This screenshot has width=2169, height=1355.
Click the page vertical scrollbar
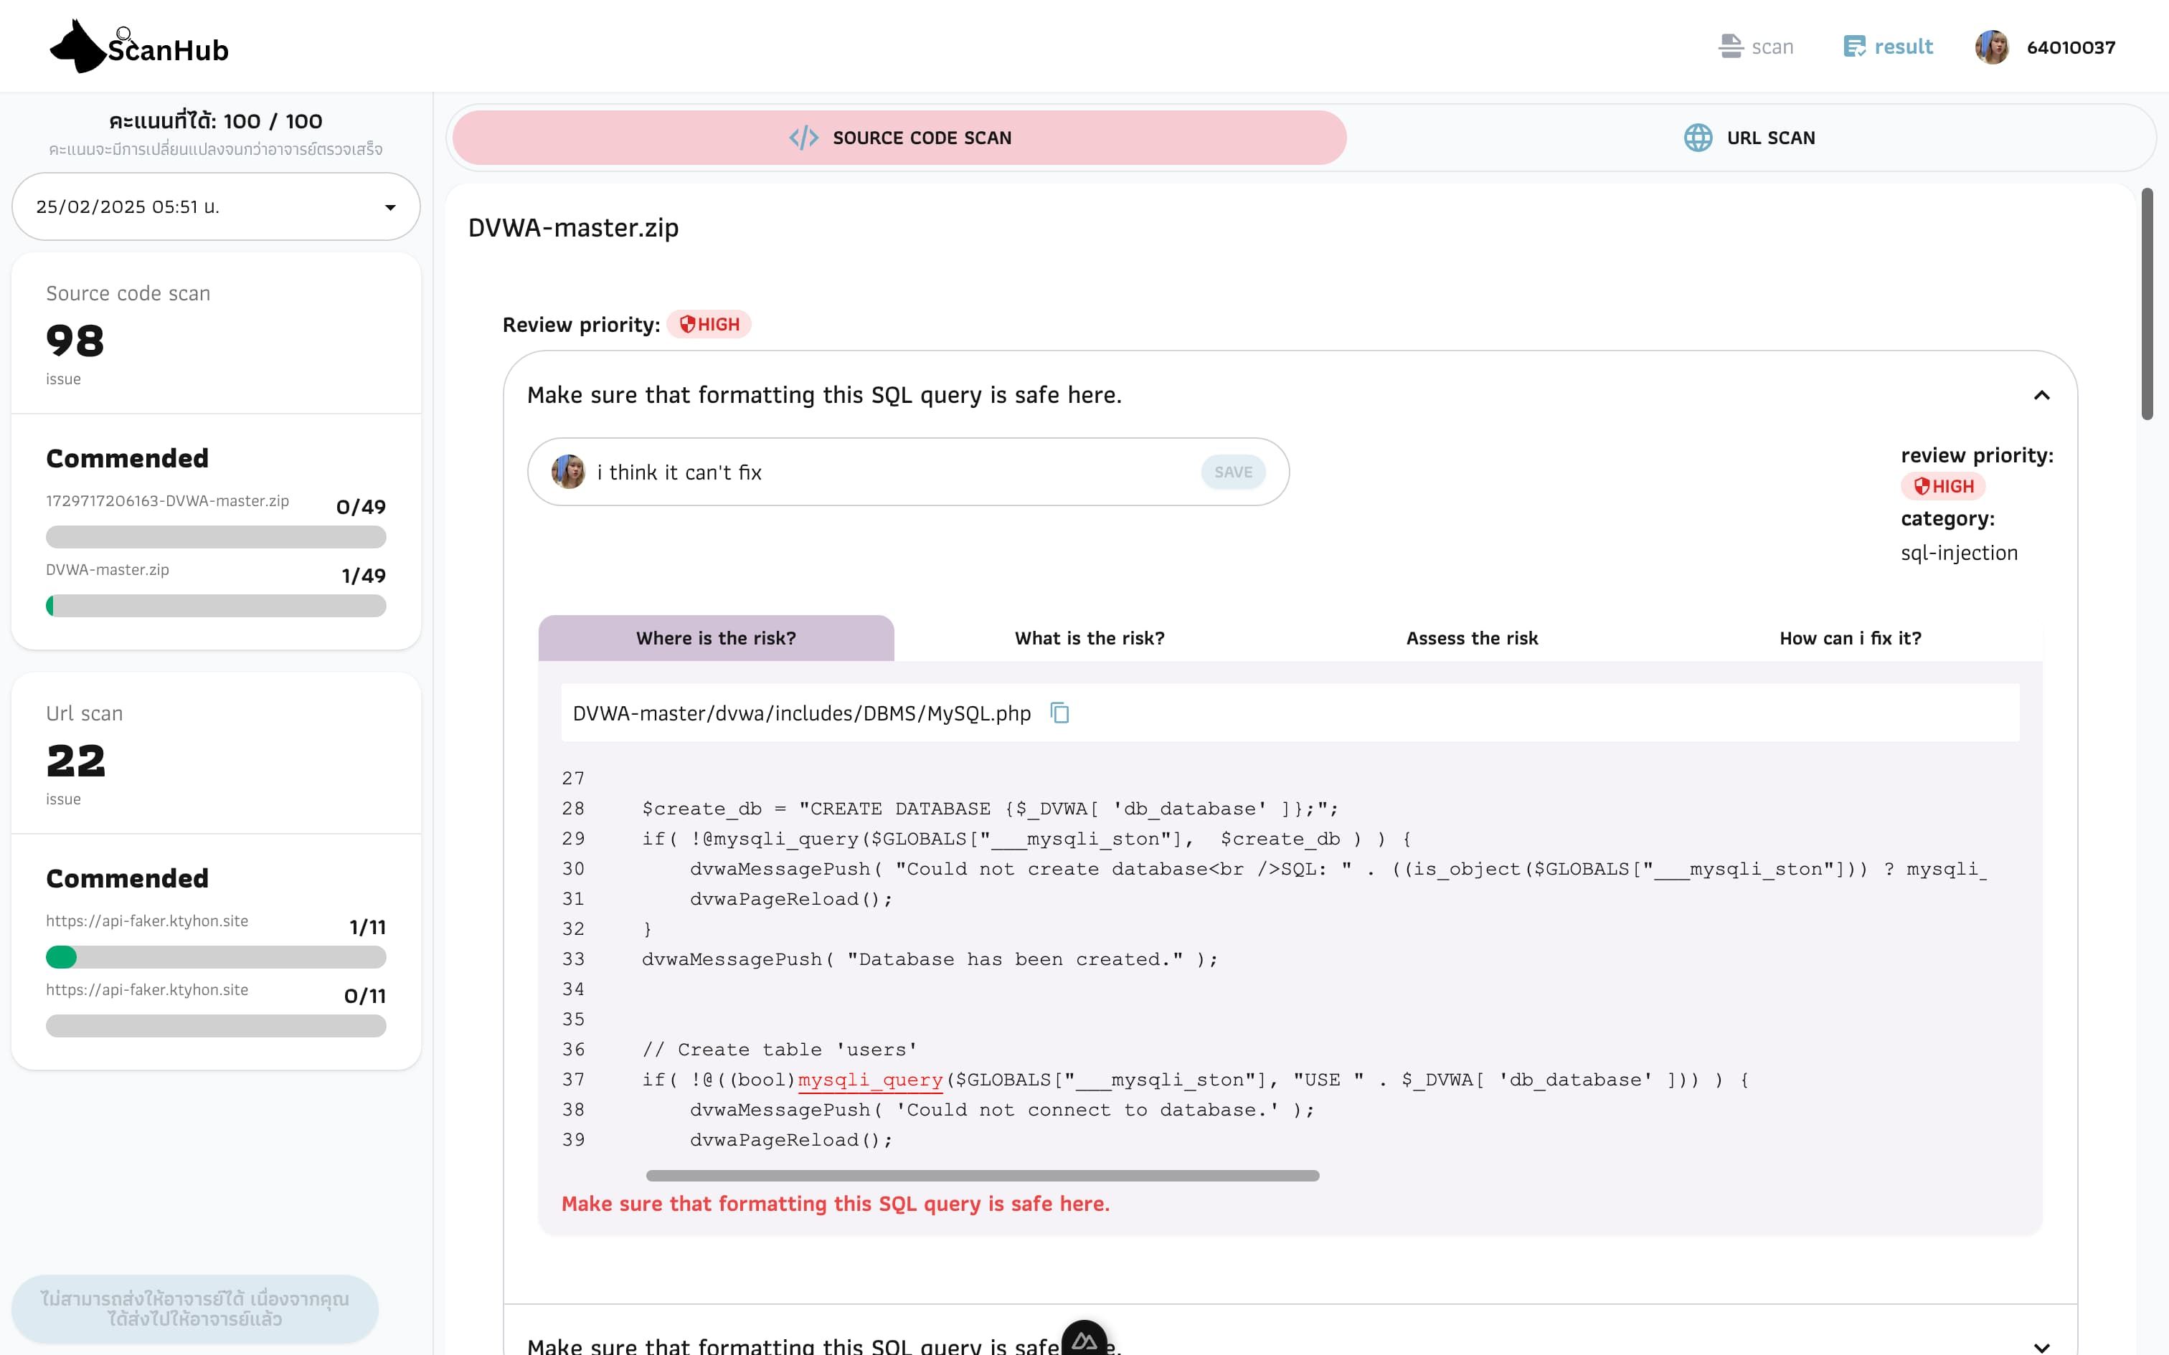[x=2147, y=304]
